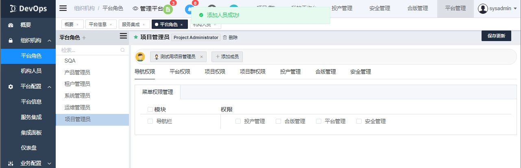This screenshot has width=521, height=168.
Task: Click the 保存更新 button
Action: pyautogui.click(x=496, y=36)
